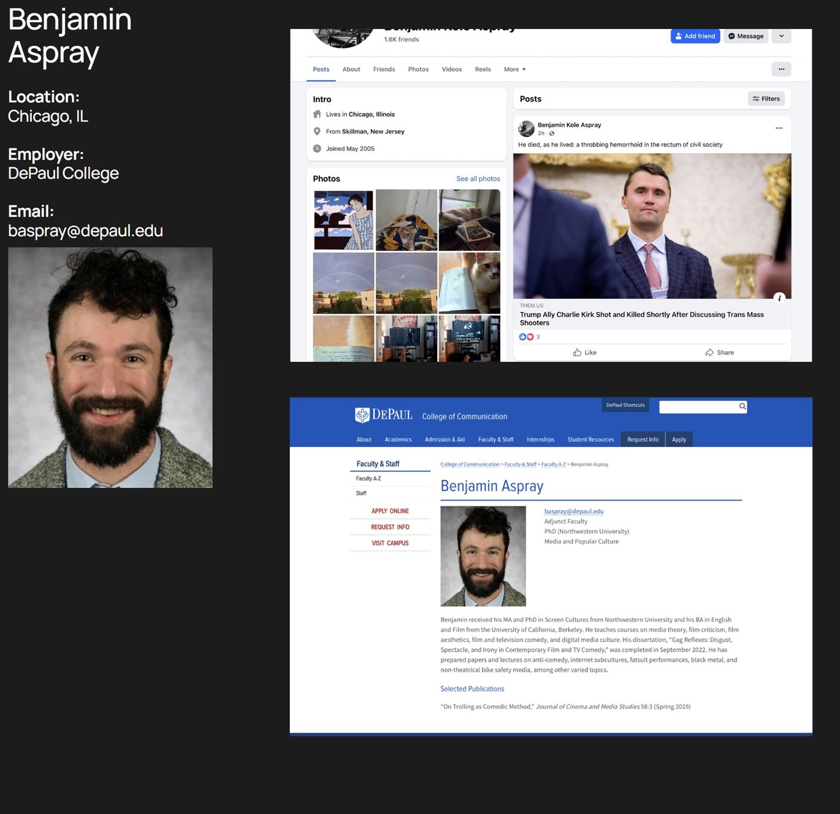Open the Filters button in Posts section
Screen dimensions: 840x814
point(766,98)
